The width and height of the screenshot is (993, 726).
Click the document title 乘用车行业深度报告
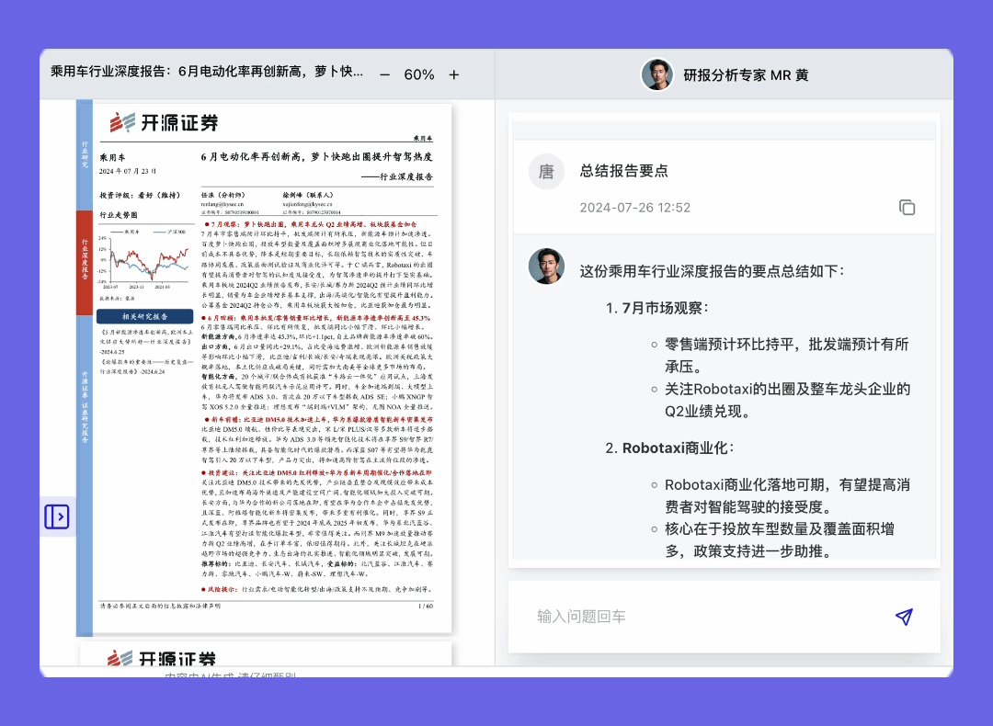coord(207,72)
